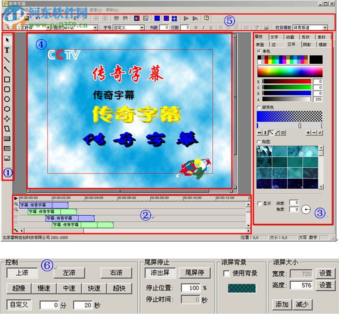Click the timeline play arrow icon
Viewport: 339px width, 314px height.
pyautogui.click(x=16, y=198)
